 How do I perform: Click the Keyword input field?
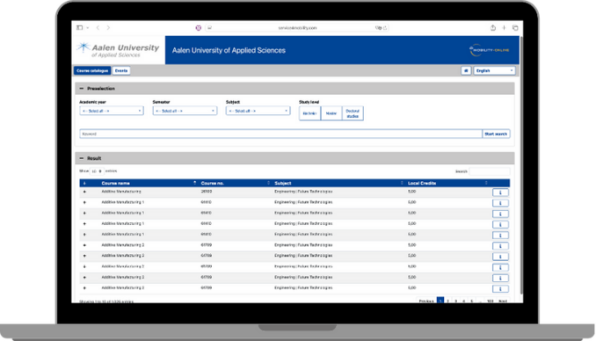(280, 134)
